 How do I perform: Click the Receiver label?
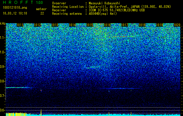click(59, 10)
